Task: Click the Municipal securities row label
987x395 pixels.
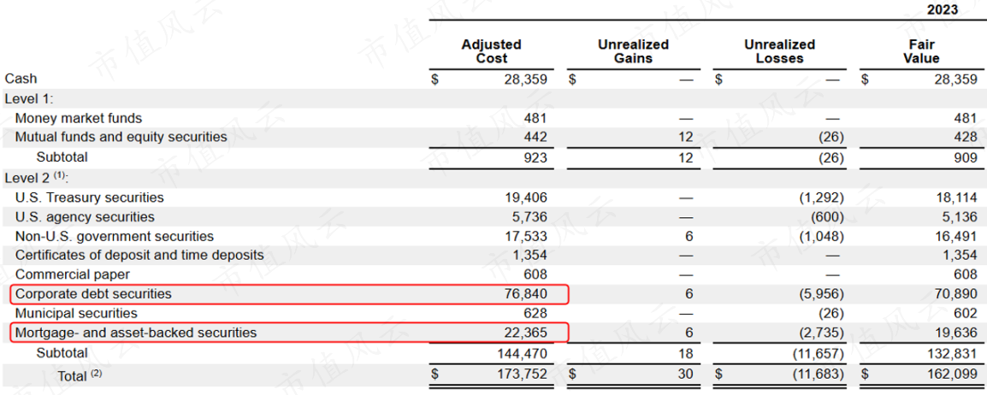Action: click(76, 313)
